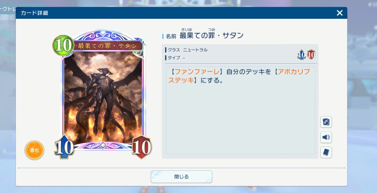Tap the green cost 10 orb
The image size is (377, 193).
64,45
